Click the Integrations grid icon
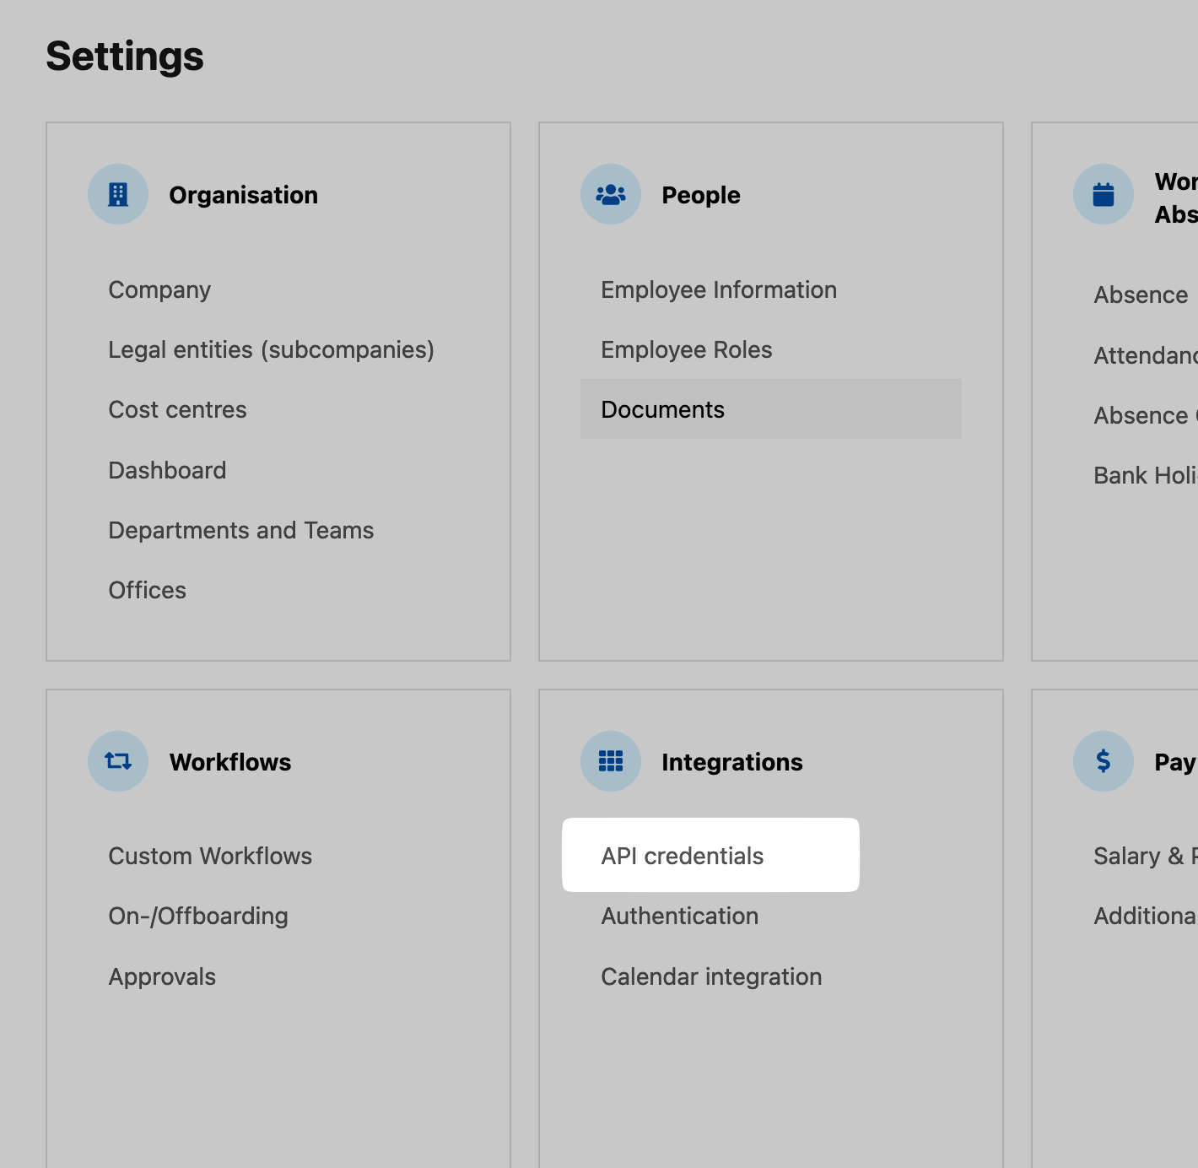1198x1168 pixels. click(611, 761)
